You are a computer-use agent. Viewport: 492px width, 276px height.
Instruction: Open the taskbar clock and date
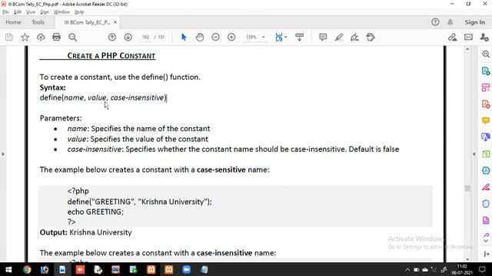pos(462,269)
